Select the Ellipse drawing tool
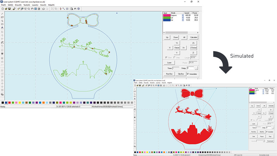 tap(2, 24)
